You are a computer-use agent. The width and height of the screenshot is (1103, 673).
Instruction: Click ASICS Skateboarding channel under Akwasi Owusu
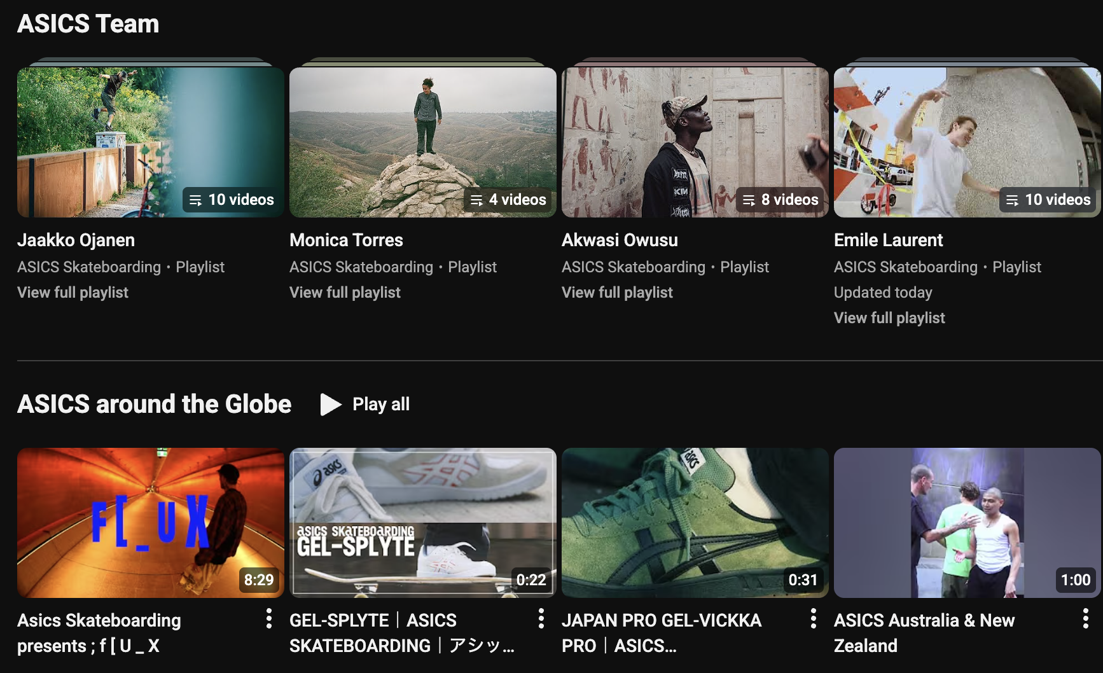pos(634,267)
